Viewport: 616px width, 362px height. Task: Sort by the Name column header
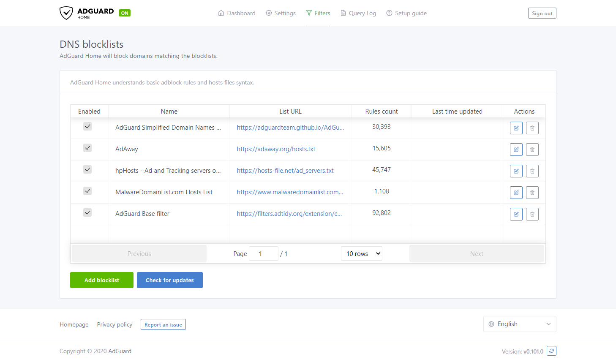[169, 112]
